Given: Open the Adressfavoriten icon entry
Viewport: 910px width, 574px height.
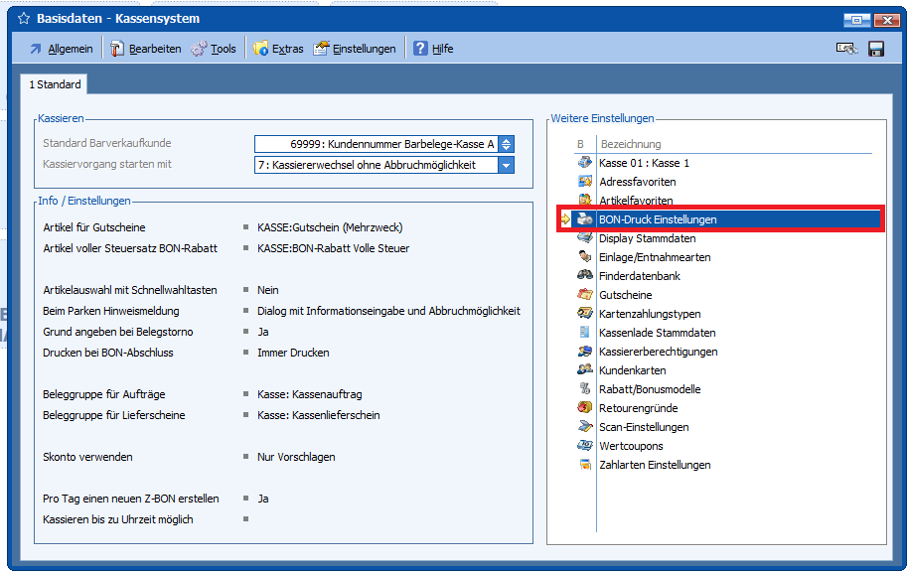Looking at the screenshot, I should [585, 182].
